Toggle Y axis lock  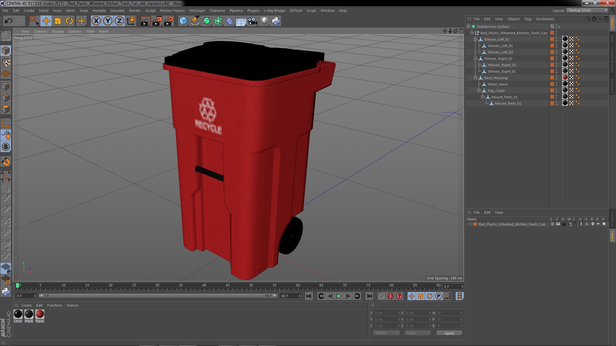coord(108,21)
